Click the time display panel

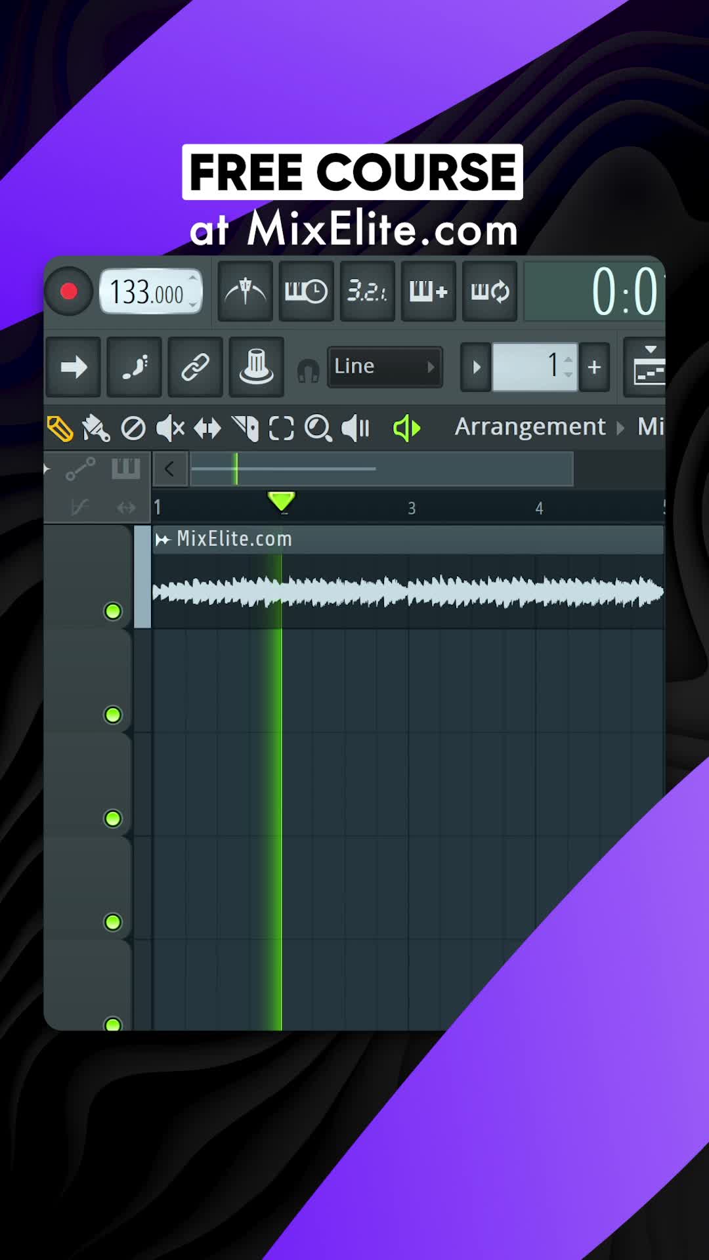tap(595, 291)
